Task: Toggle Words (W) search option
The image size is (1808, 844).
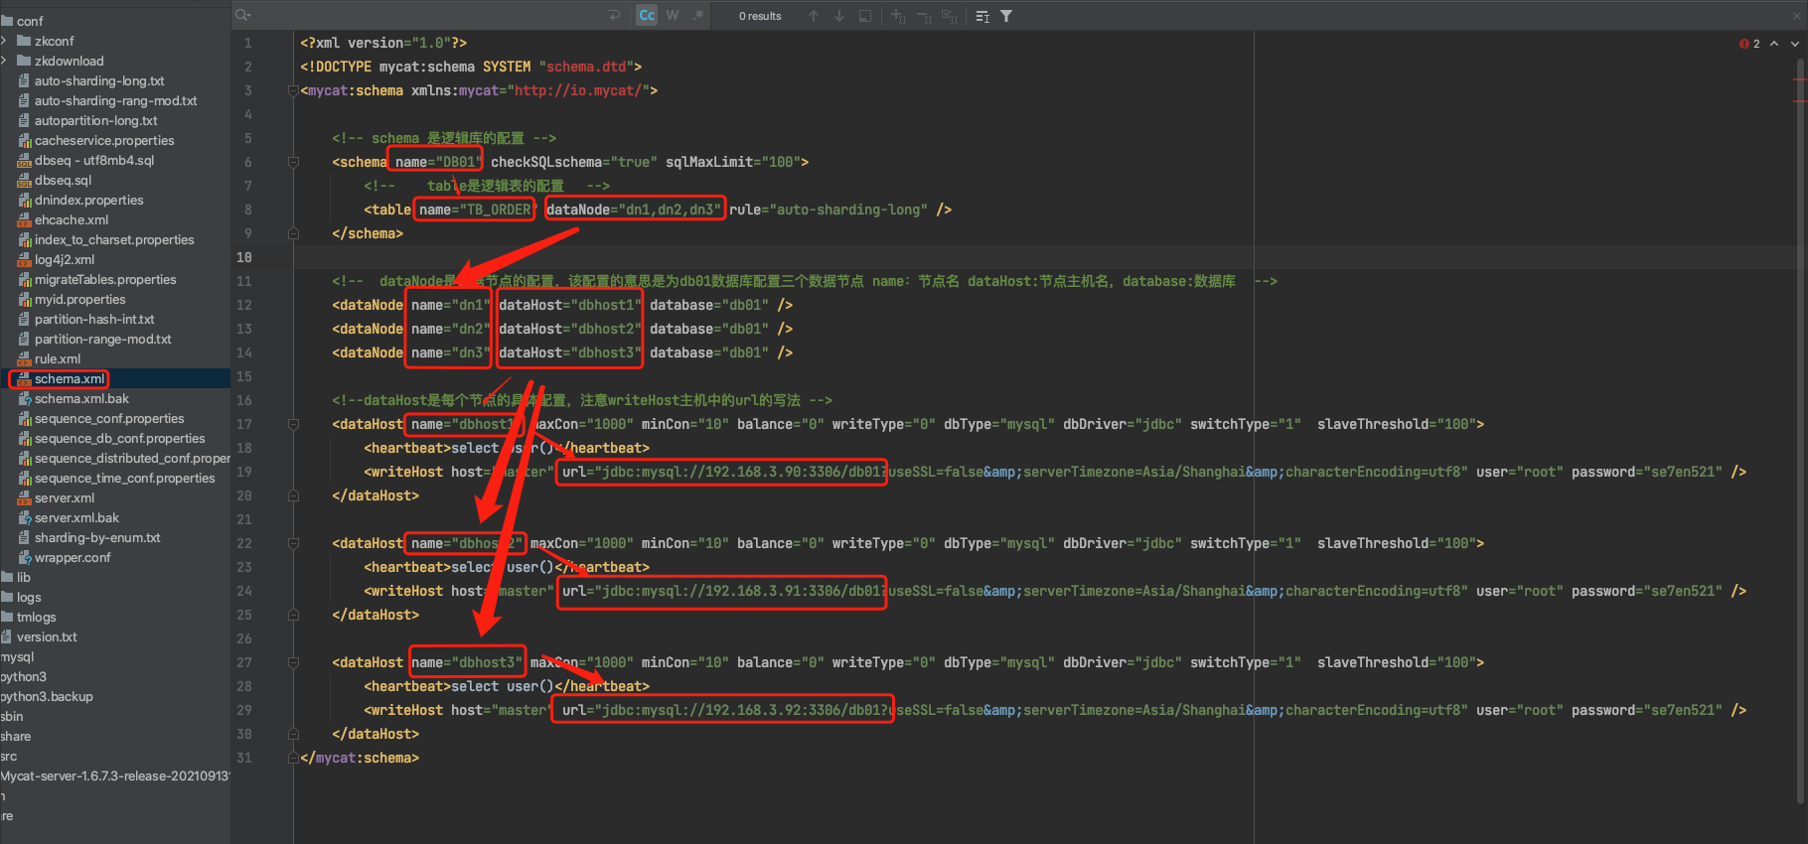Action: click(x=673, y=16)
